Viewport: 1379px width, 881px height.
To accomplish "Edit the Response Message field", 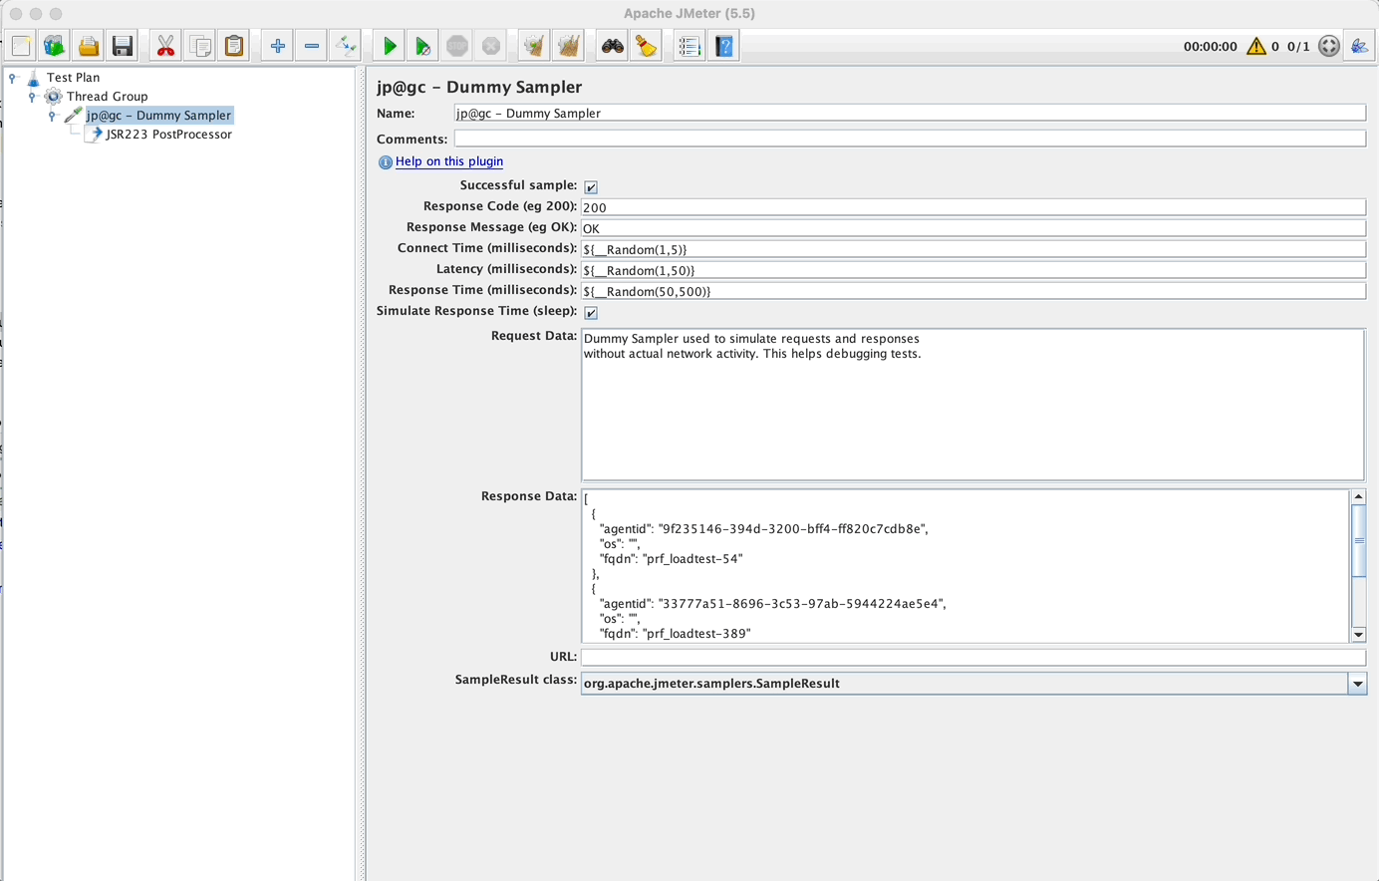I will [x=973, y=228].
